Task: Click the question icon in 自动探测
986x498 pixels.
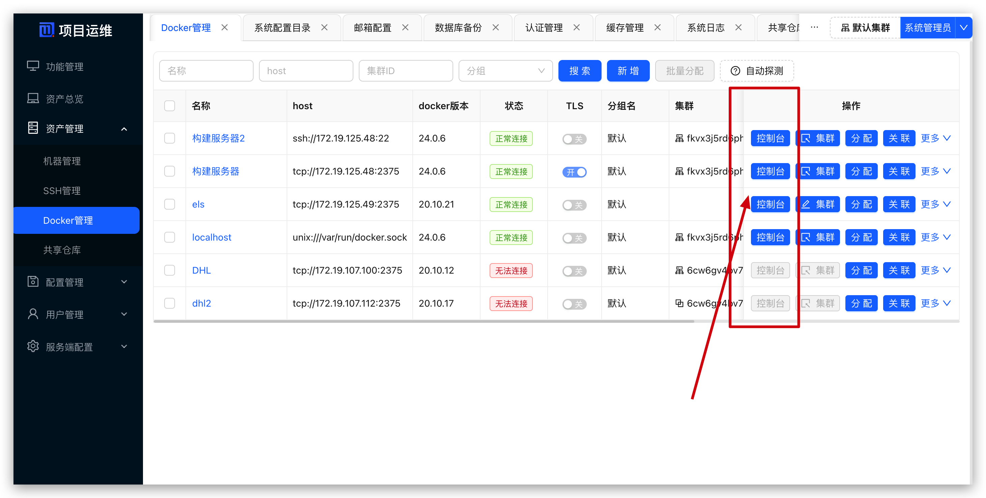Action: tap(735, 71)
